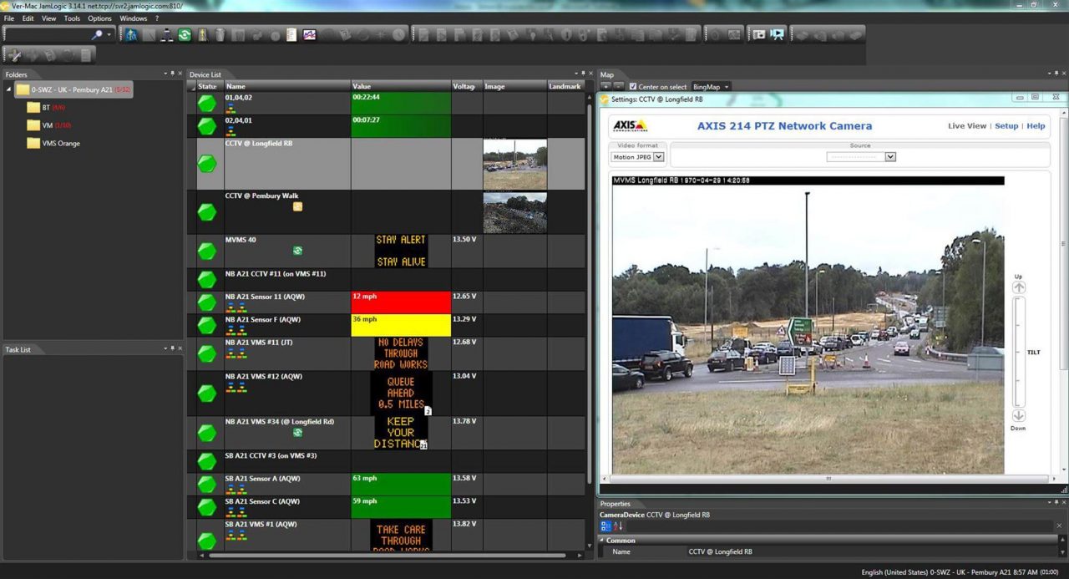
Task: Open the Video format Motion JPEG dropdown
Action: [638, 156]
